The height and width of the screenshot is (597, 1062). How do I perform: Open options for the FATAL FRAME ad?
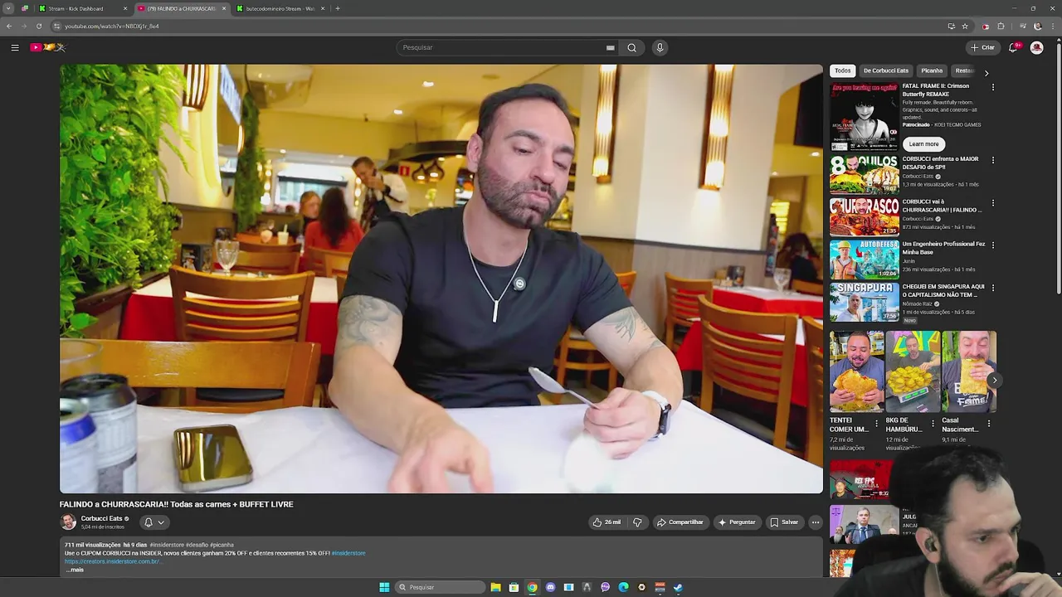[x=992, y=87]
